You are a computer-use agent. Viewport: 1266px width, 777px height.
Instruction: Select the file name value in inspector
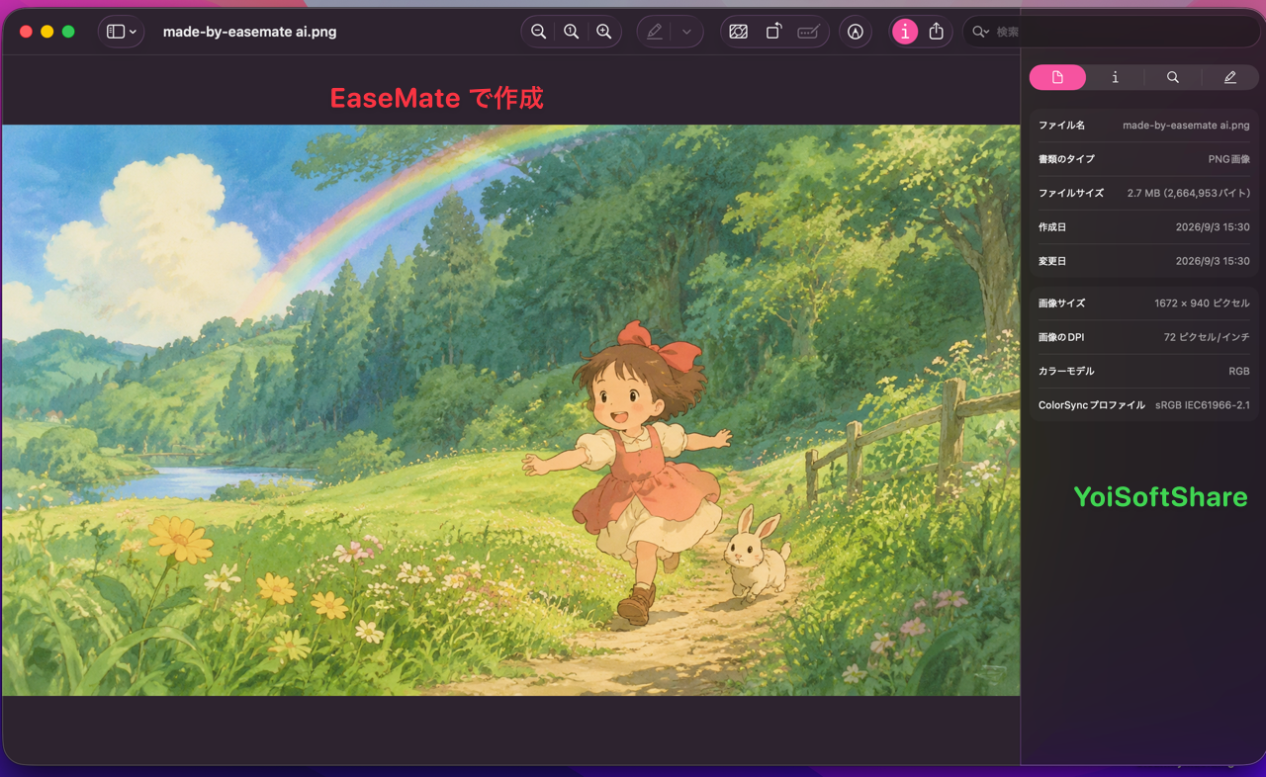tap(1186, 126)
